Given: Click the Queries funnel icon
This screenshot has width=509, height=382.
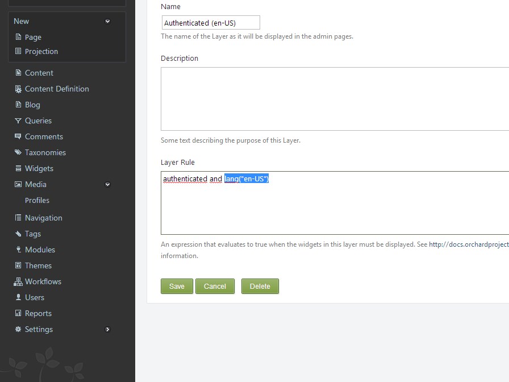Looking at the screenshot, I should (18, 121).
